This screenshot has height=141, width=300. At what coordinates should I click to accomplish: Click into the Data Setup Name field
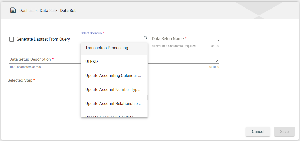[182, 39]
